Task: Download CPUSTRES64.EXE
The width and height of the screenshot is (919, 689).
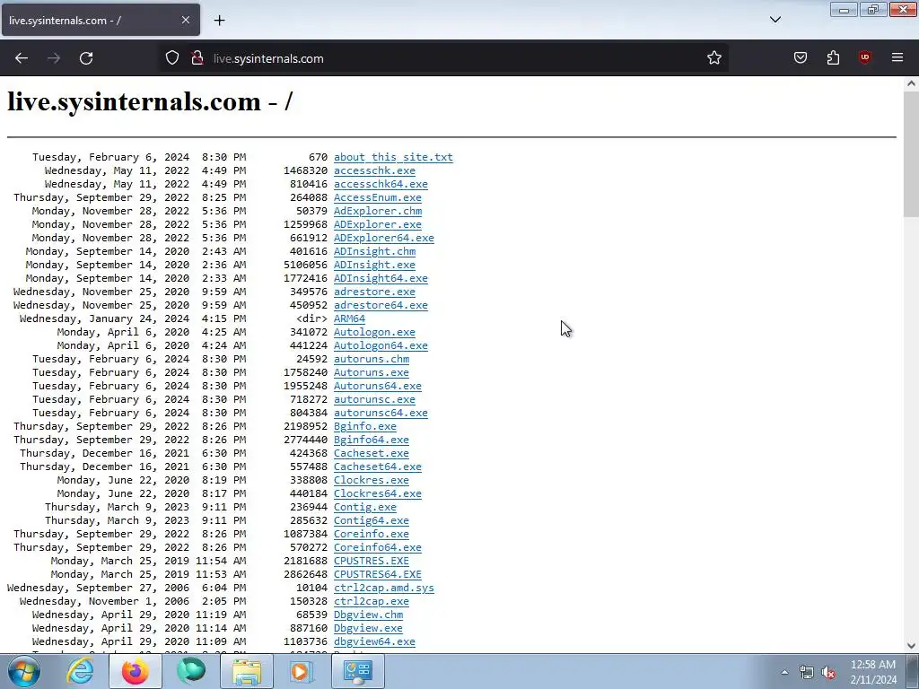Action: [x=378, y=575]
